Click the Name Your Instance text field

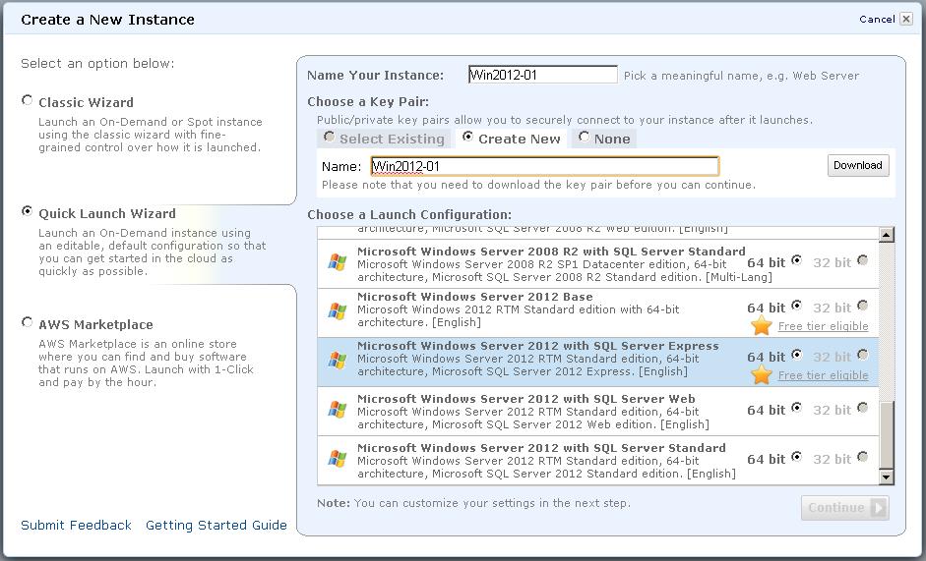542,75
